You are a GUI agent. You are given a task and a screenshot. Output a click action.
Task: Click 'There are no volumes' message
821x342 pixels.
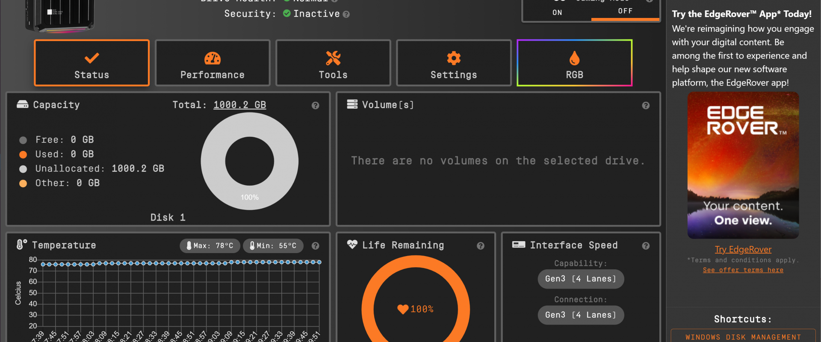[x=498, y=161]
